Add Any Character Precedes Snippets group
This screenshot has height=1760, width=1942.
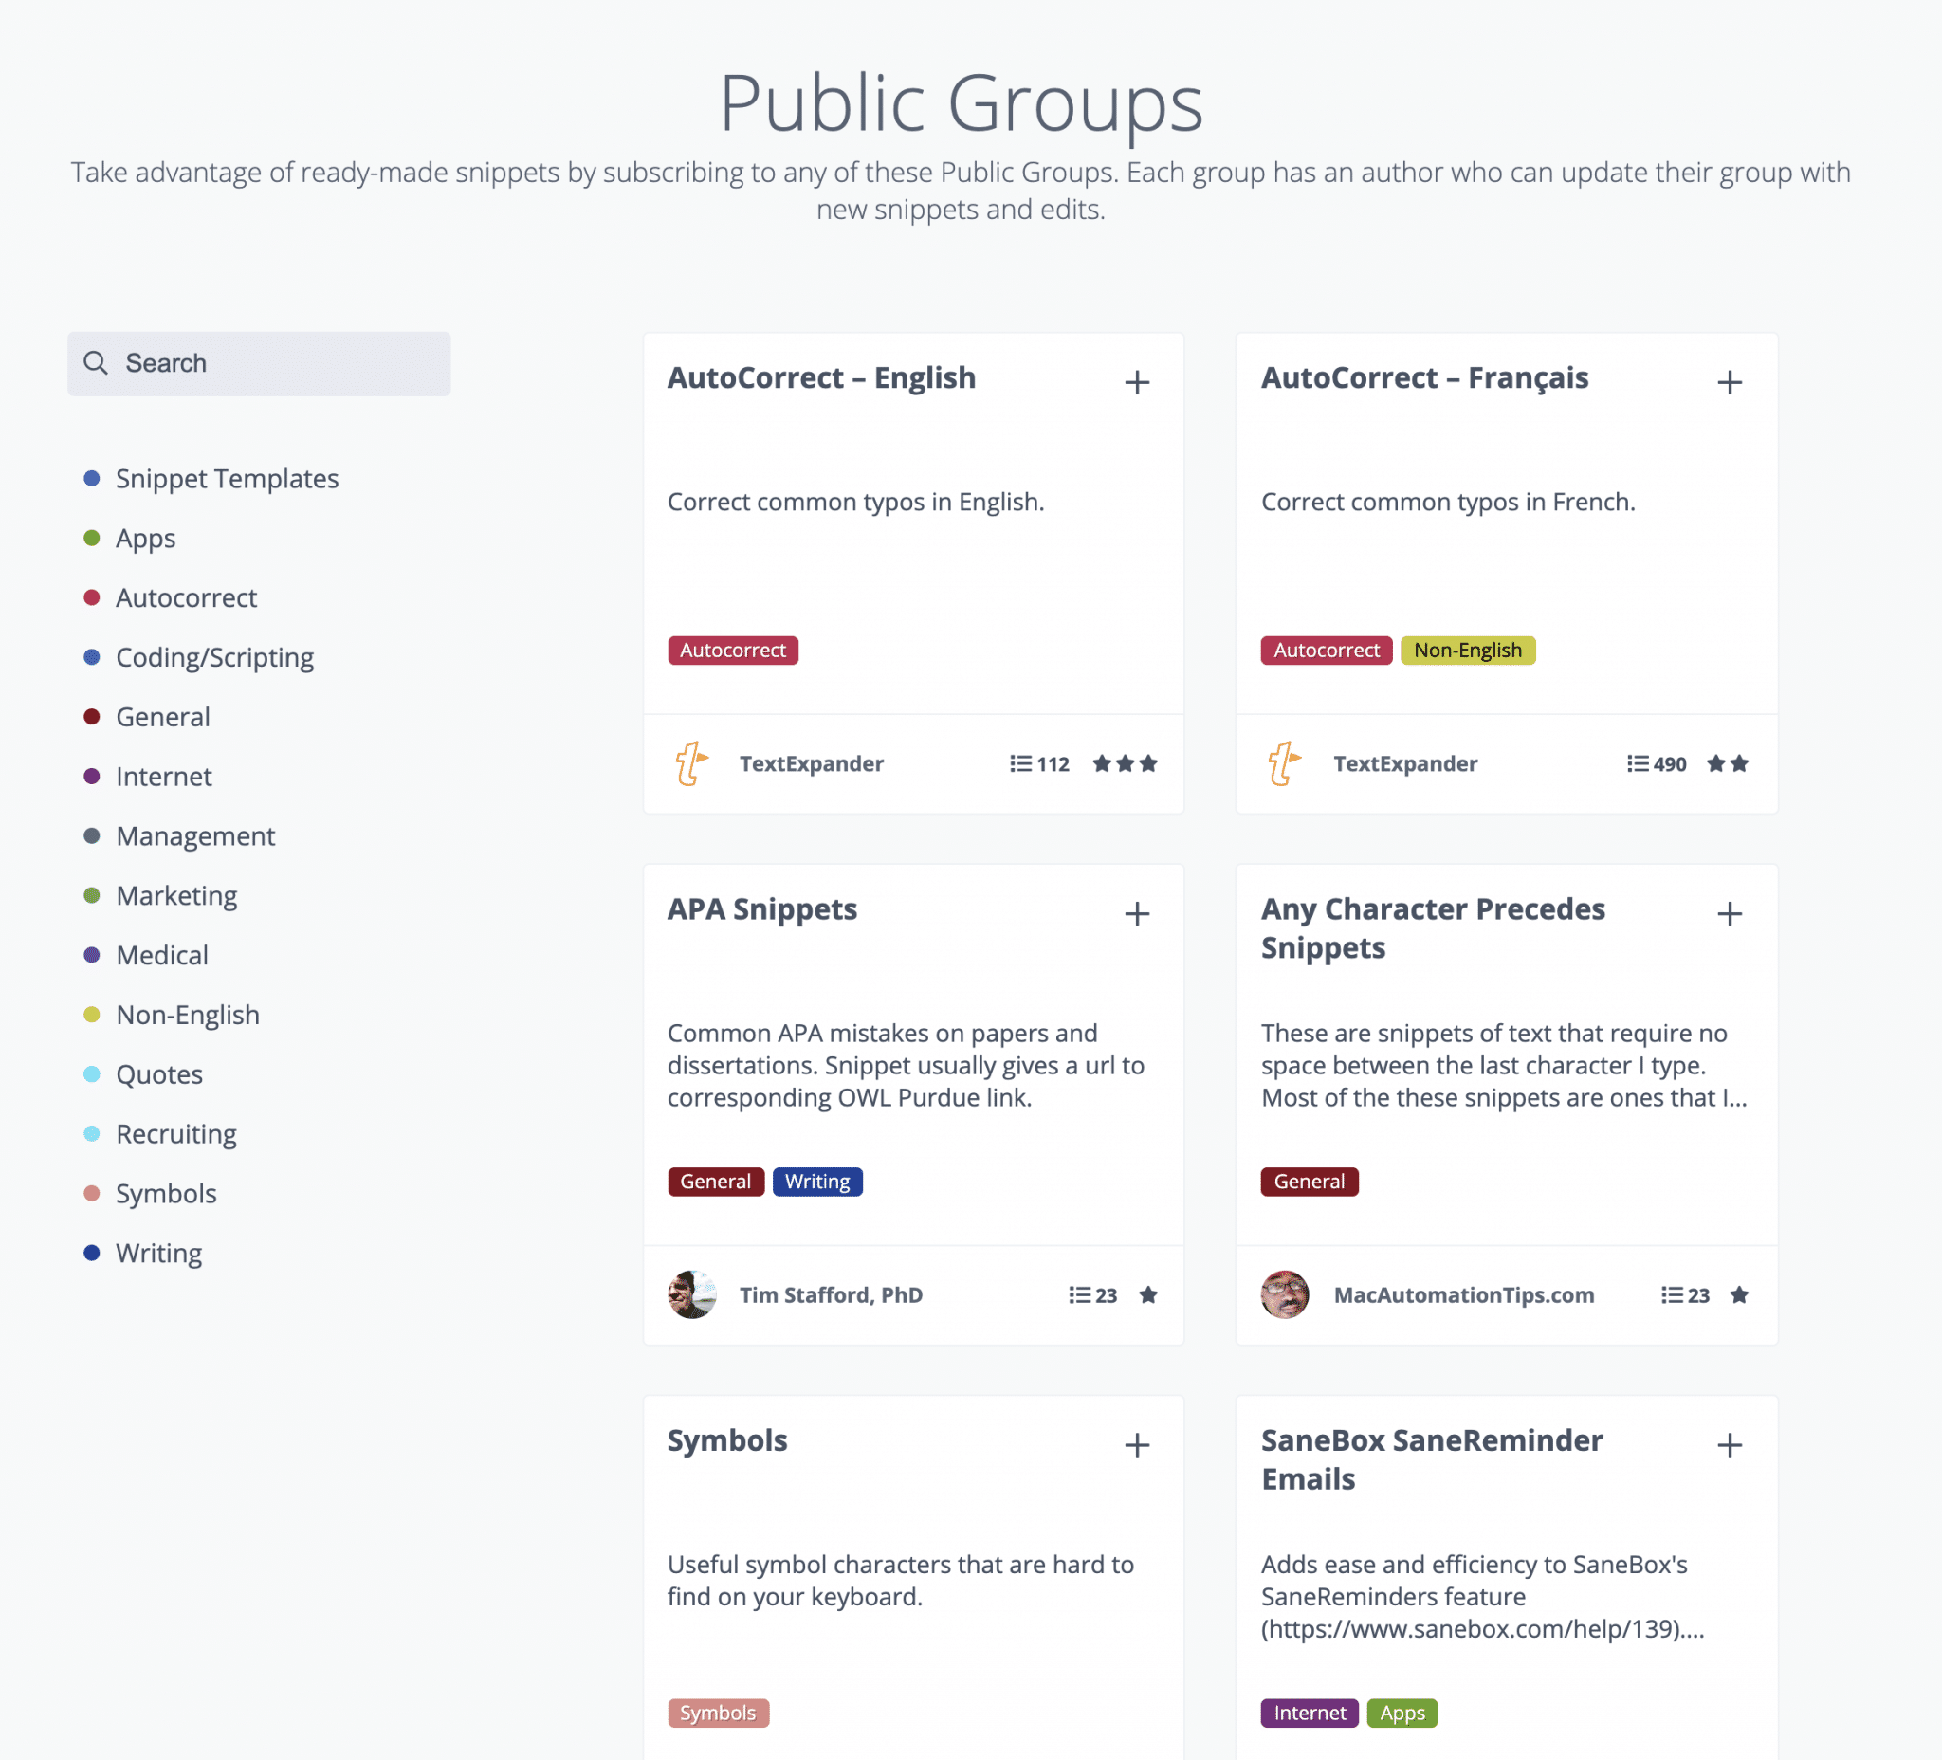[1729, 913]
